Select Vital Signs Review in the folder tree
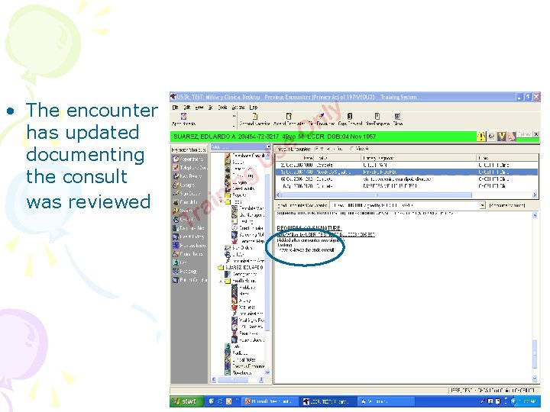This screenshot has width=550, height=412. [x=247, y=320]
